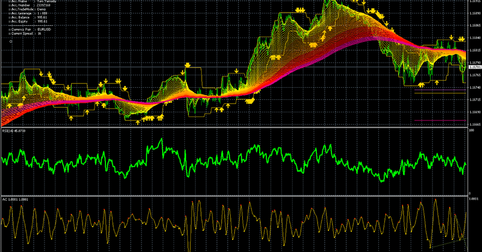
Task: Select the Acc. Number 23397168 line
Action: point(30,5)
